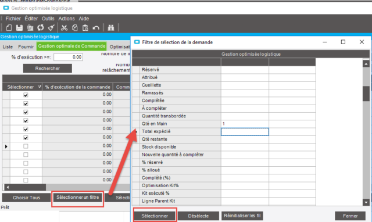Open the Aide menu
This screenshot has height=222, width=372.
[x=84, y=19]
